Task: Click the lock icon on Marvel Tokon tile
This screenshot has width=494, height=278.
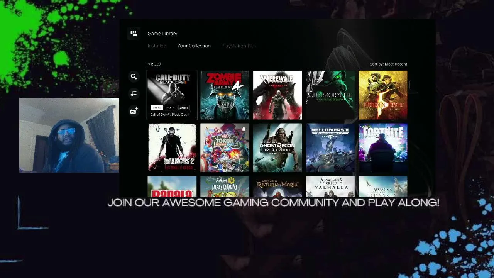Action: click(244, 129)
